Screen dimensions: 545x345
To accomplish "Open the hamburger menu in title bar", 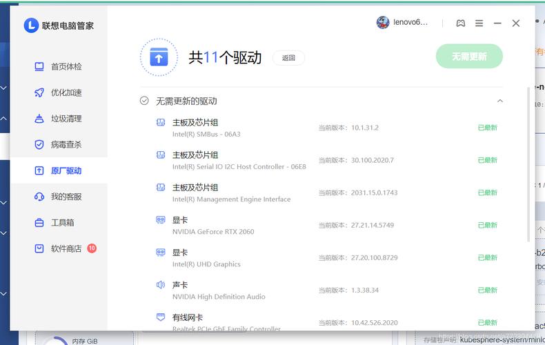I will pos(479,23).
